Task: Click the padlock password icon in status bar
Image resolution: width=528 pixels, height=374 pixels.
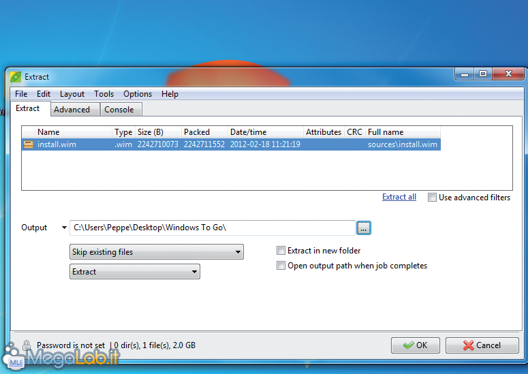Action: click(x=27, y=345)
